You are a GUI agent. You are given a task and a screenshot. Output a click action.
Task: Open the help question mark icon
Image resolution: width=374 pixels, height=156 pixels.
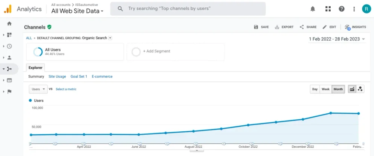tap(341, 9)
